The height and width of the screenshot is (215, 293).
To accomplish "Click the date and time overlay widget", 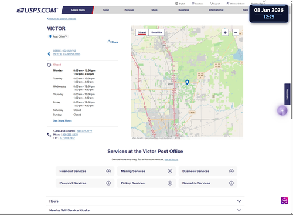I will click(269, 14).
